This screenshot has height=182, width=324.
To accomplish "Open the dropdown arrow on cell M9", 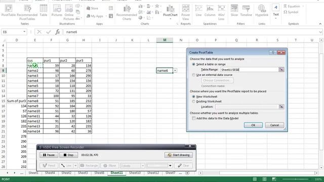I will click(175, 71).
